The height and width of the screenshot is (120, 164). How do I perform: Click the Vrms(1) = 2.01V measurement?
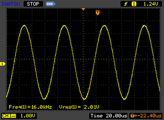click(x=79, y=107)
